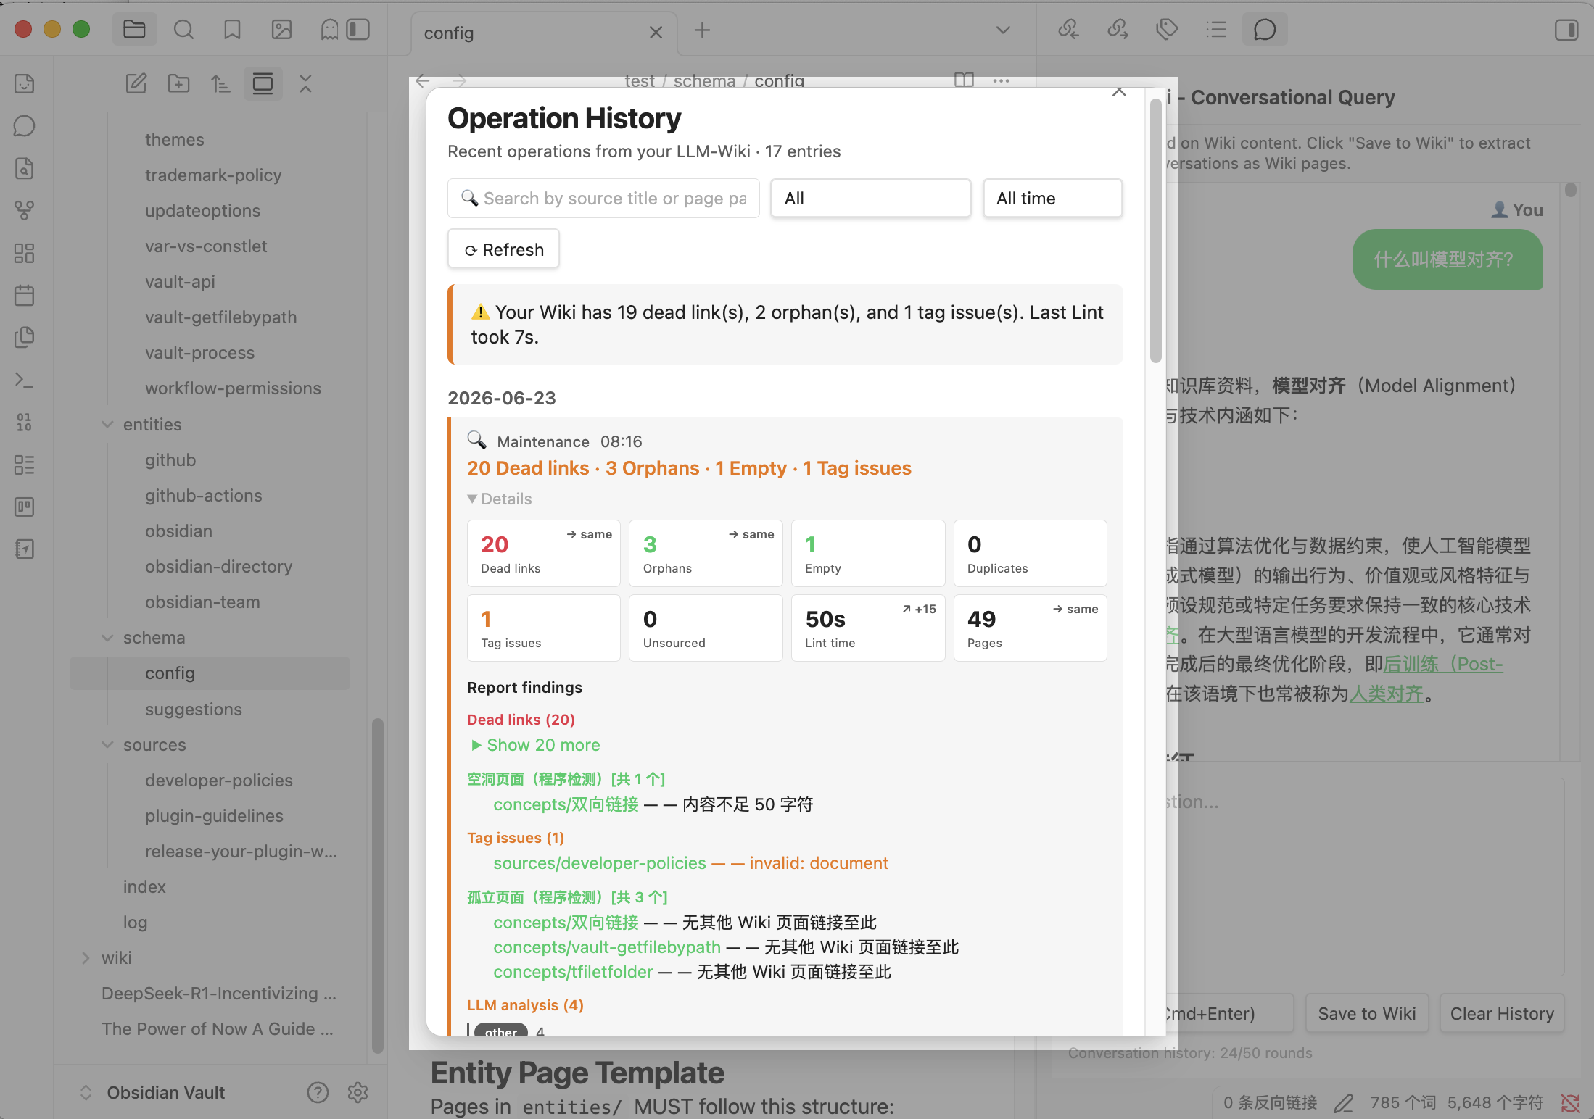This screenshot has height=1119, width=1594.
Task: Open the suggestions note in schema
Action: 194,709
